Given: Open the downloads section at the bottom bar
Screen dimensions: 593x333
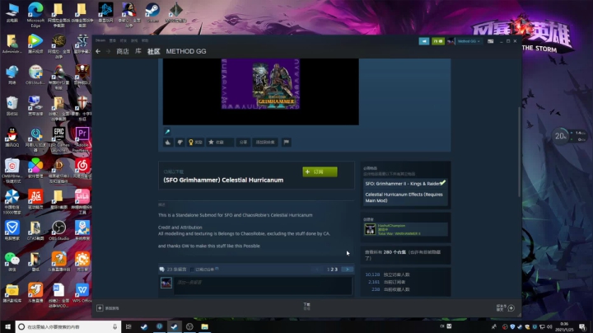Looking at the screenshot, I should pos(306,306).
